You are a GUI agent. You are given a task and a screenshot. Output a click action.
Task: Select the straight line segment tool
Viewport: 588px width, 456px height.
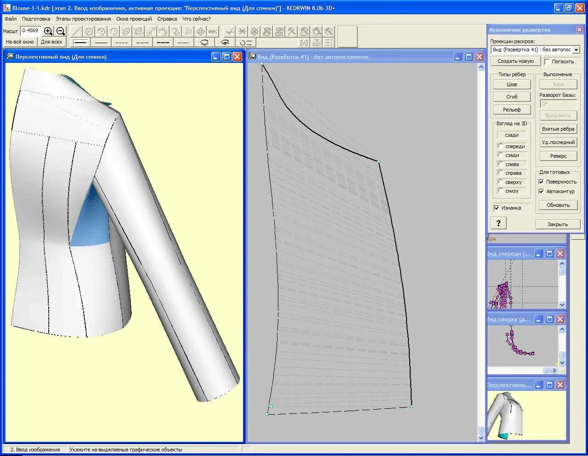77,31
